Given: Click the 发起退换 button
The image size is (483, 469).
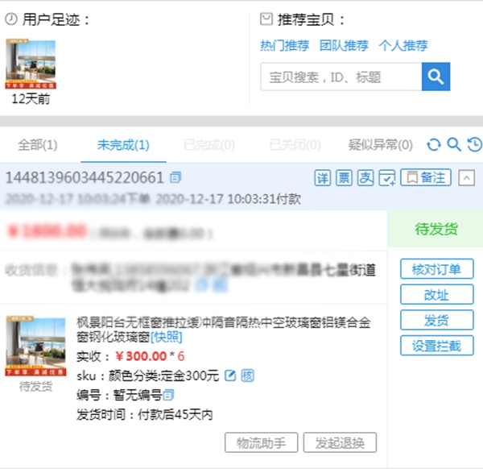Looking at the screenshot, I should (340, 442).
